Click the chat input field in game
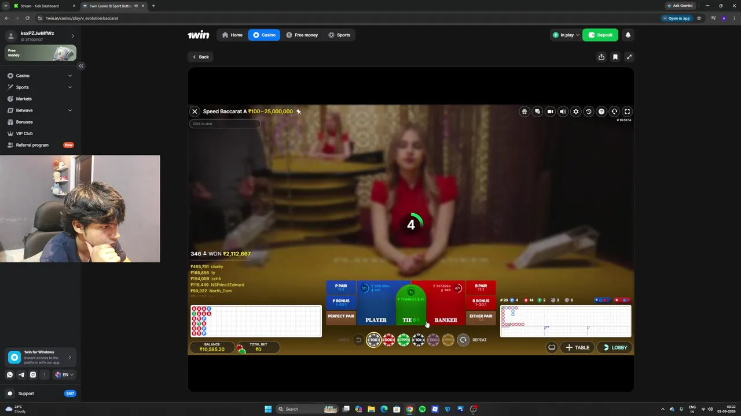The image size is (741, 416). 225,124
